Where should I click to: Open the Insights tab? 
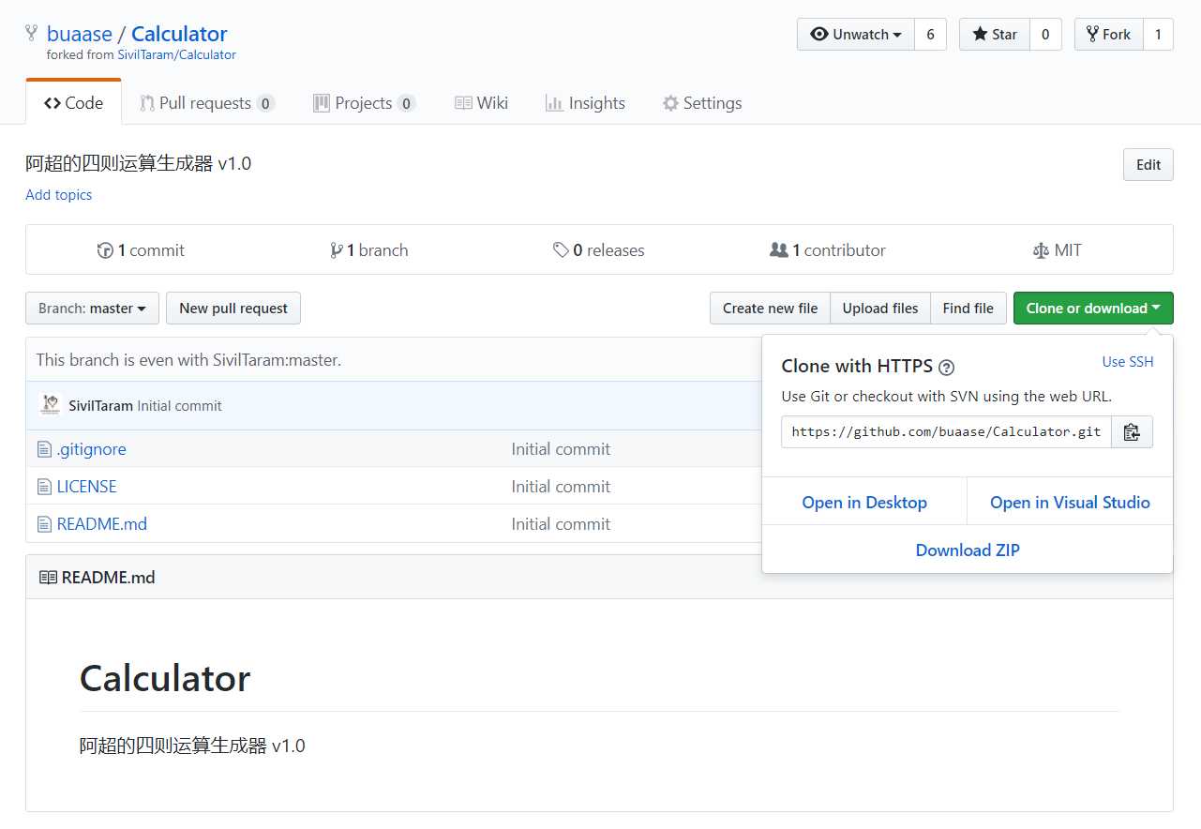coord(585,103)
